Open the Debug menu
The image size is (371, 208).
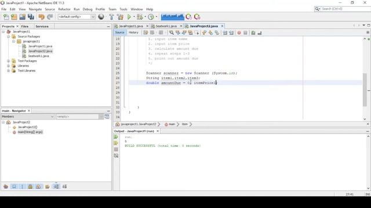tap(88, 9)
